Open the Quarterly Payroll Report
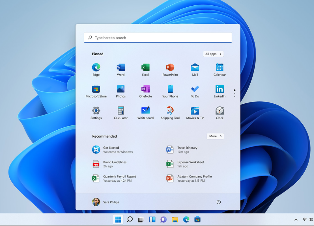Viewport: 314px width, 226px height. click(x=119, y=178)
